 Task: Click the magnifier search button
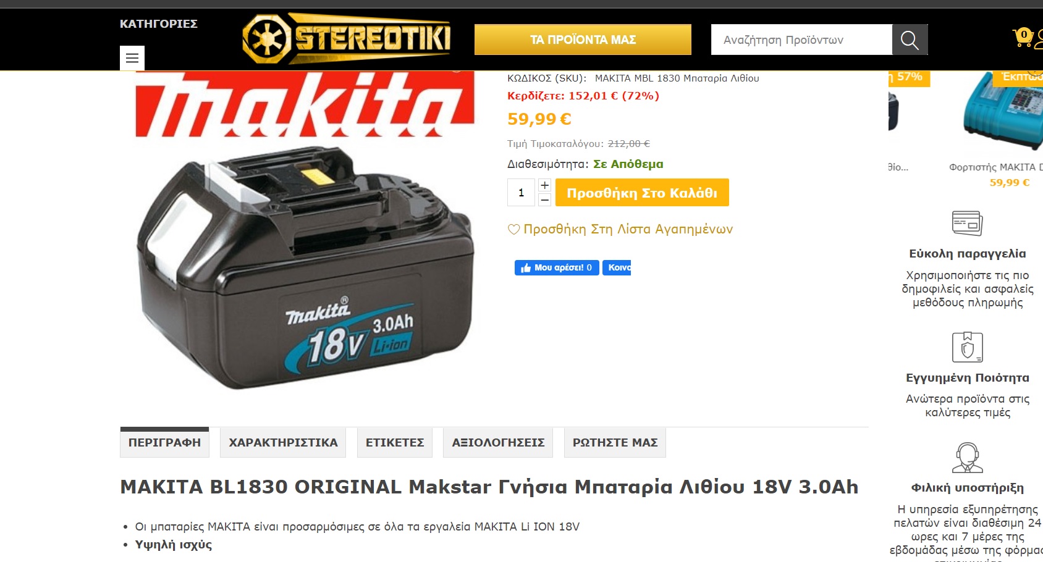(x=910, y=40)
